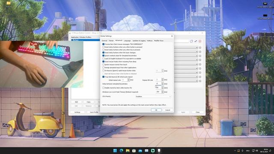Click the Low Level Hook Timeout value field
Screen dimensions: 274x154
coord(158,92)
